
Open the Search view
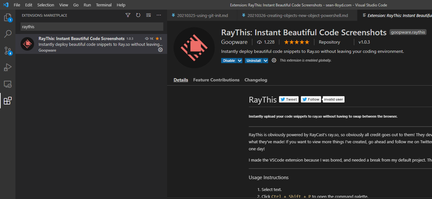8,34
